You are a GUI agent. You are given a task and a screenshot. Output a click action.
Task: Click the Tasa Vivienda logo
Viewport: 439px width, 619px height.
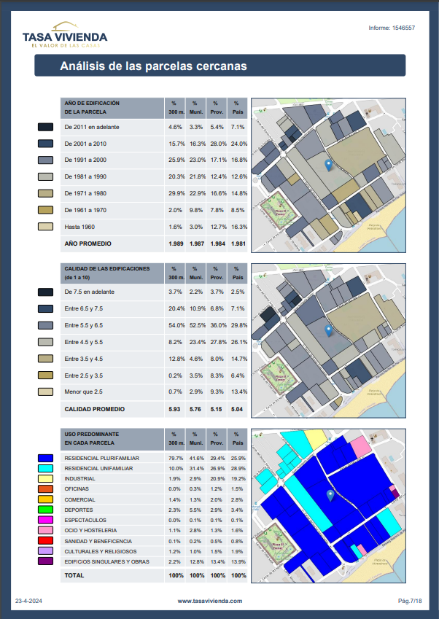click(65, 35)
